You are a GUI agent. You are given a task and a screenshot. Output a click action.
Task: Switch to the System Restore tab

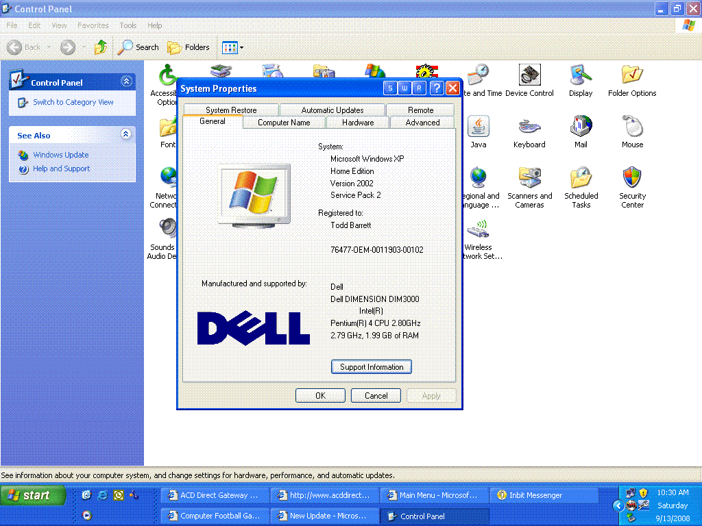click(x=231, y=110)
